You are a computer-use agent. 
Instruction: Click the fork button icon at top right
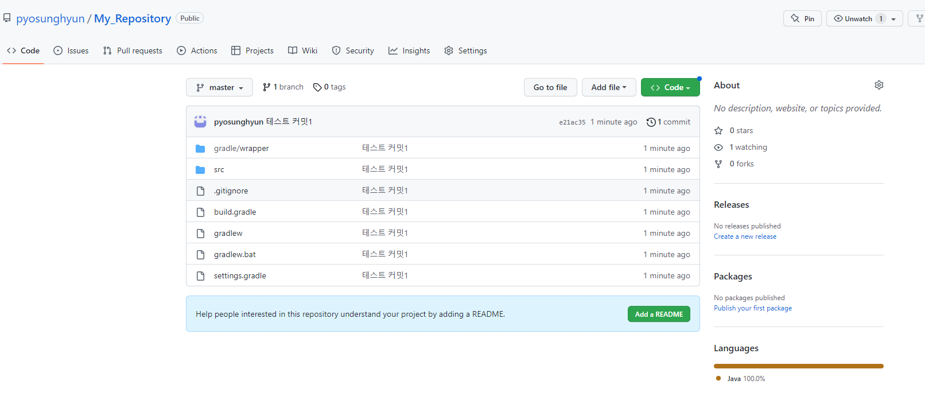pyautogui.click(x=920, y=18)
